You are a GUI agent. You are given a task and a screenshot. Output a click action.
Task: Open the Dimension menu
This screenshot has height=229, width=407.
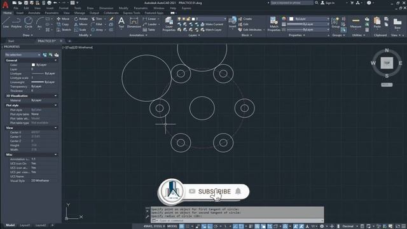coord(106,8)
